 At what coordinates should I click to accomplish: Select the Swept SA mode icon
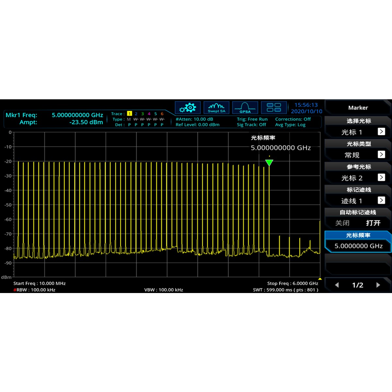[x=216, y=107]
